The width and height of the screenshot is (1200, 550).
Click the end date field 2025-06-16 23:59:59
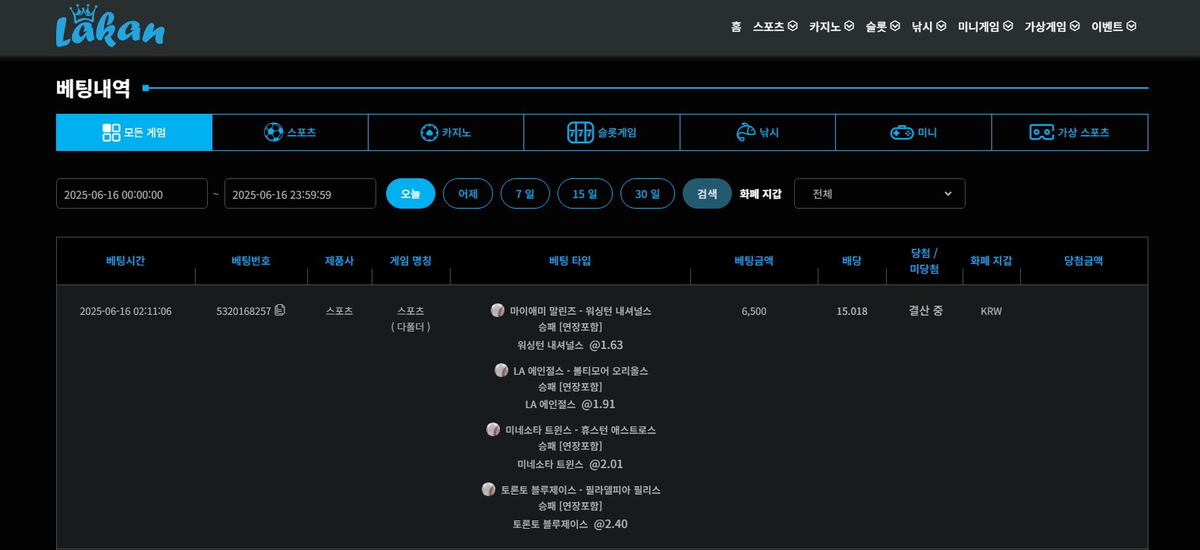pos(300,193)
